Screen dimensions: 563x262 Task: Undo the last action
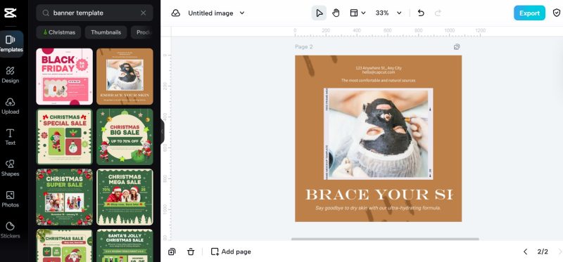click(x=421, y=13)
